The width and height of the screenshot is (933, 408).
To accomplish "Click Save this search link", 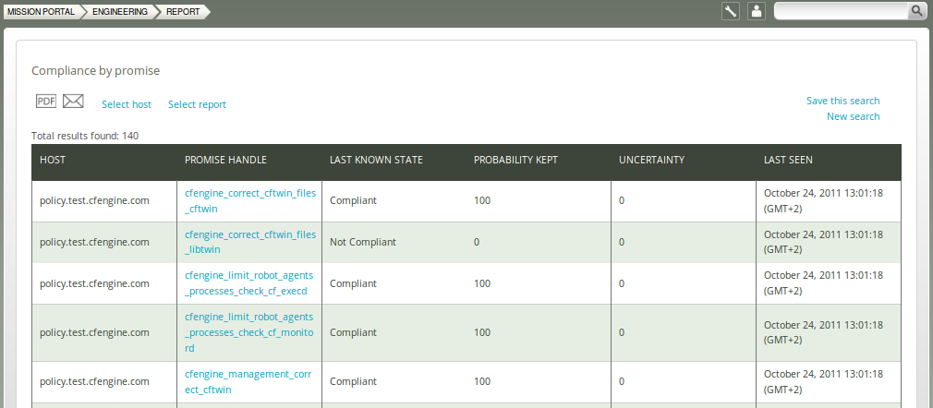I will click(842, 102).
